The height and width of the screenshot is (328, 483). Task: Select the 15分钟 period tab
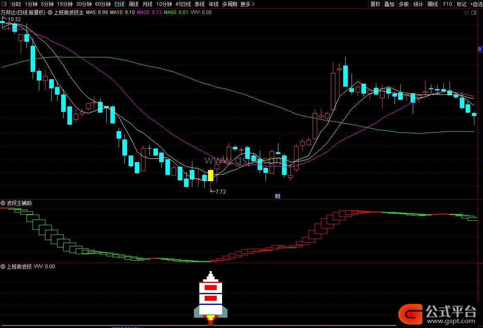coord(65,4)
